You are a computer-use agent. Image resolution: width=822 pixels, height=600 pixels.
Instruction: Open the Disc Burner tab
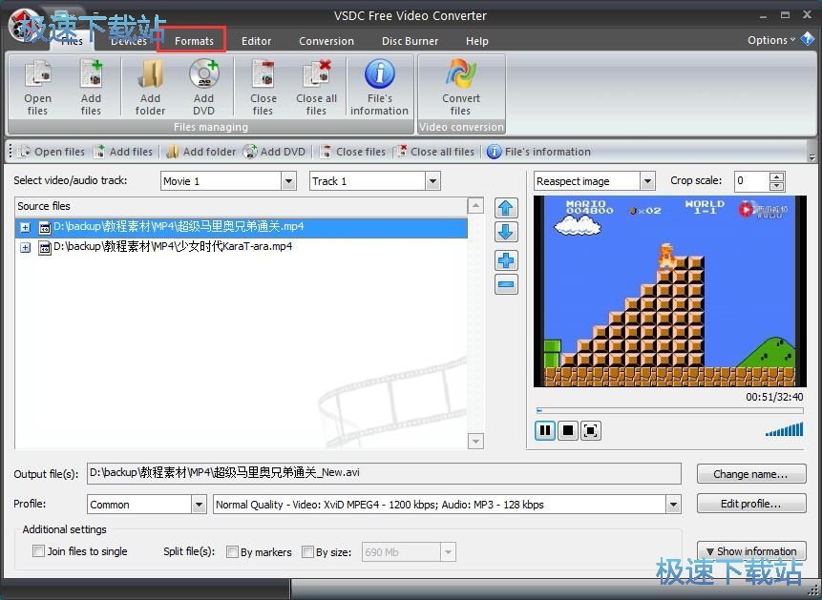click(x=410, y=41)
